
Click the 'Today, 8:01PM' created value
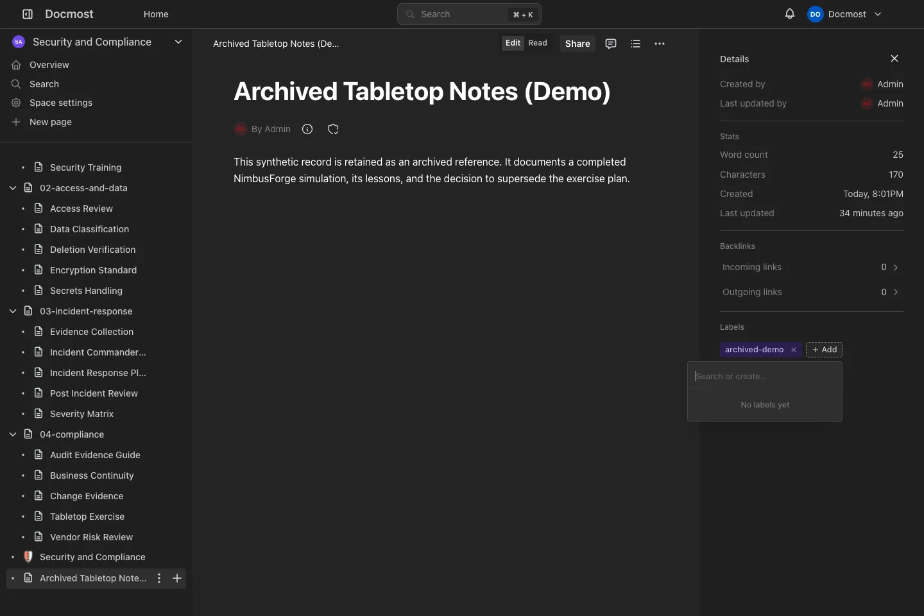[x=873, y=194]
